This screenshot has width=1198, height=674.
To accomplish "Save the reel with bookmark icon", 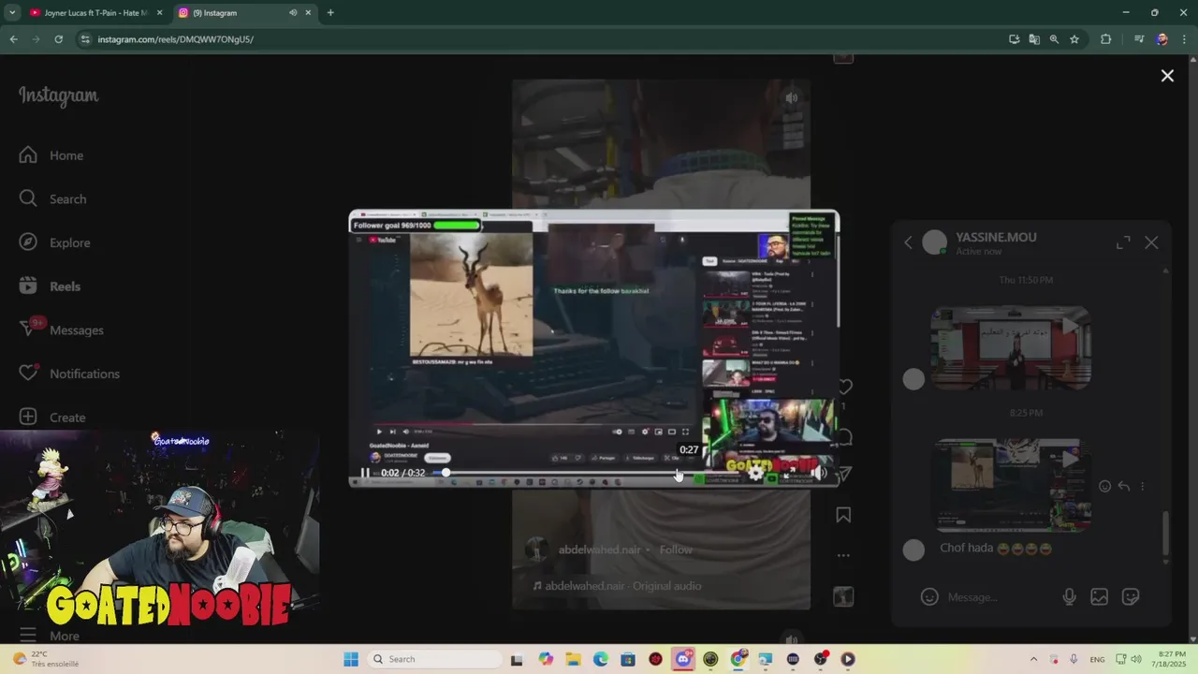I will pyautogui.click(x=843, y=515).
